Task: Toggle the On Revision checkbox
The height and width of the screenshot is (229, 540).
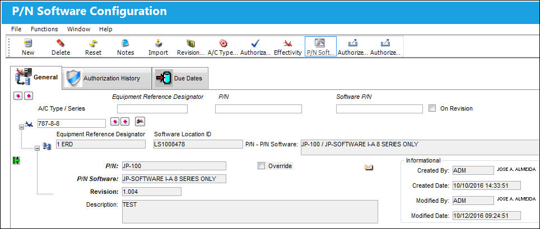Action: click(432, 108)
